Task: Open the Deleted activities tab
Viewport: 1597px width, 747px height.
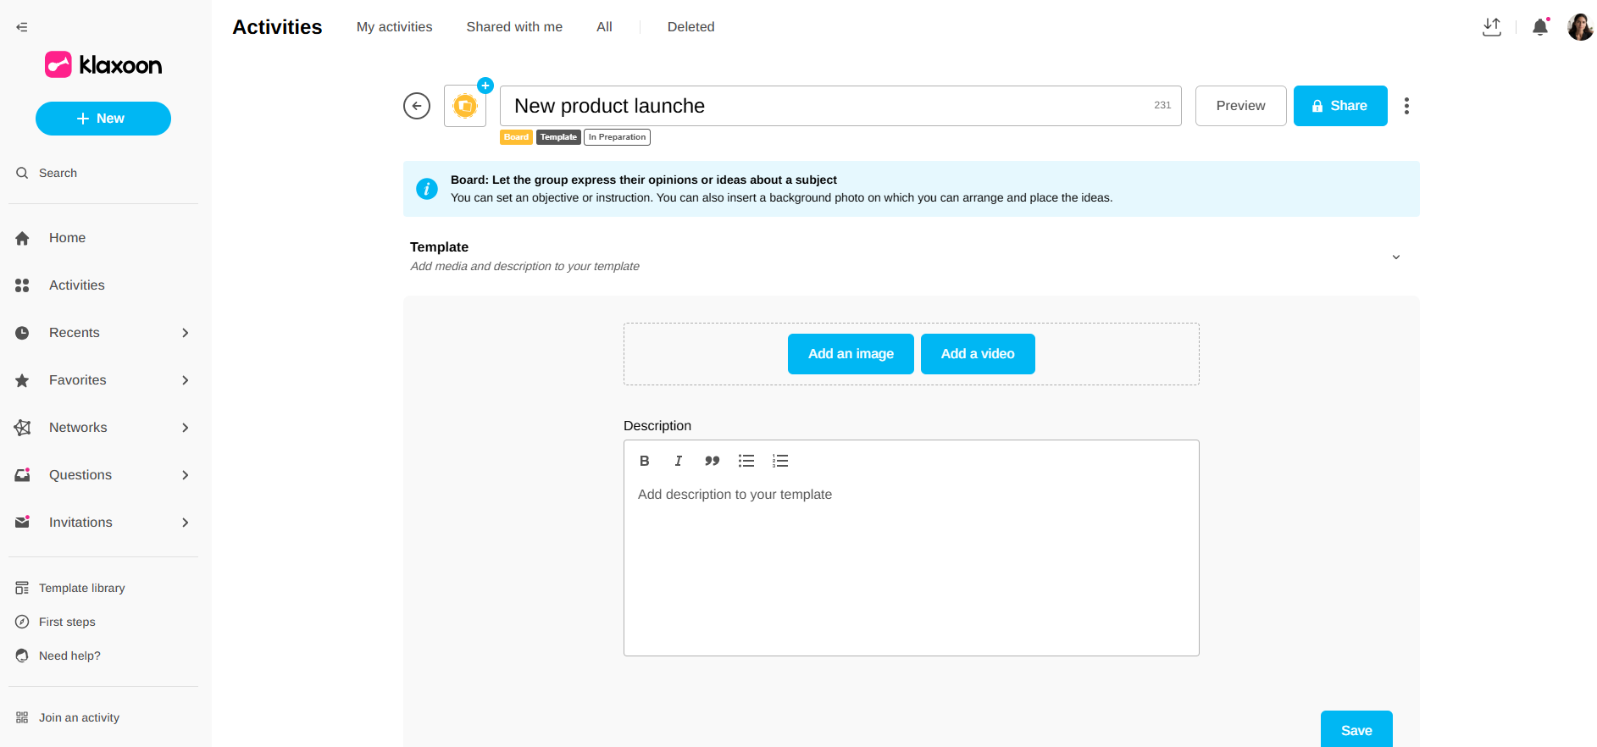Action: pyautogui.click(x=690, y=27)
